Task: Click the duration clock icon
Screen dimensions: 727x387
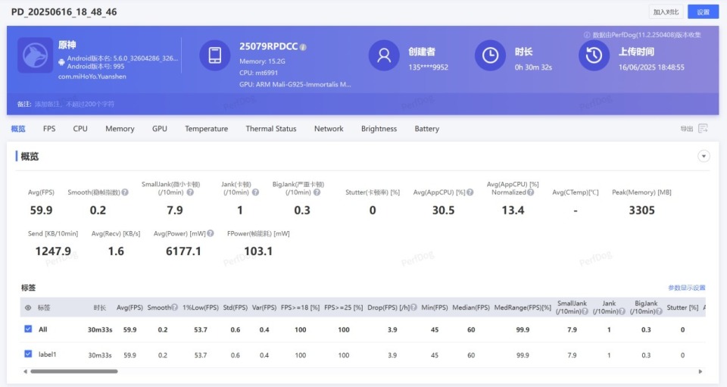Action: click(490, 55)
